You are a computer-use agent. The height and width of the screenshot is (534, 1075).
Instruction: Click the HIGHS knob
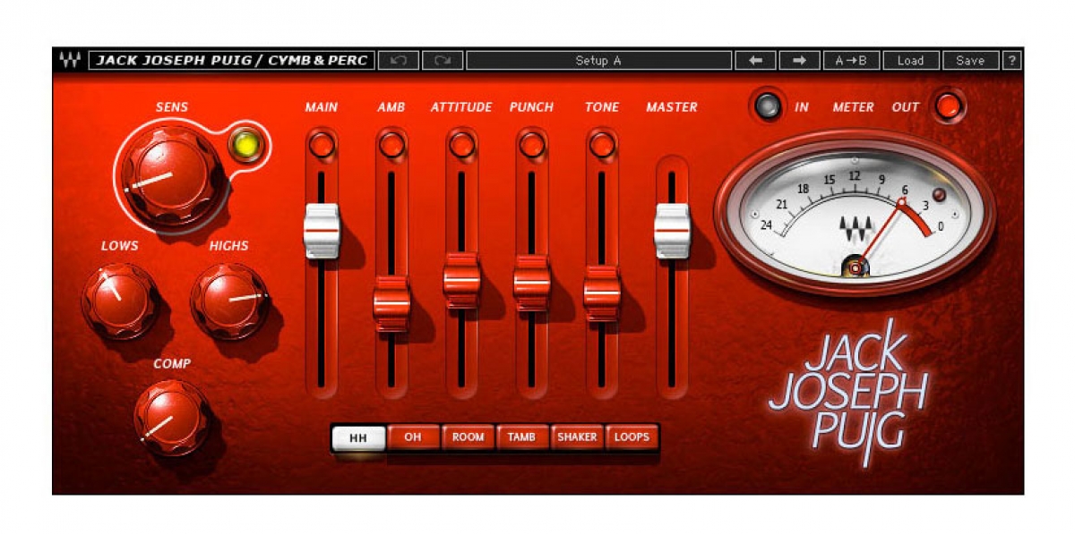pyautogui.click(x=228, y=301)
